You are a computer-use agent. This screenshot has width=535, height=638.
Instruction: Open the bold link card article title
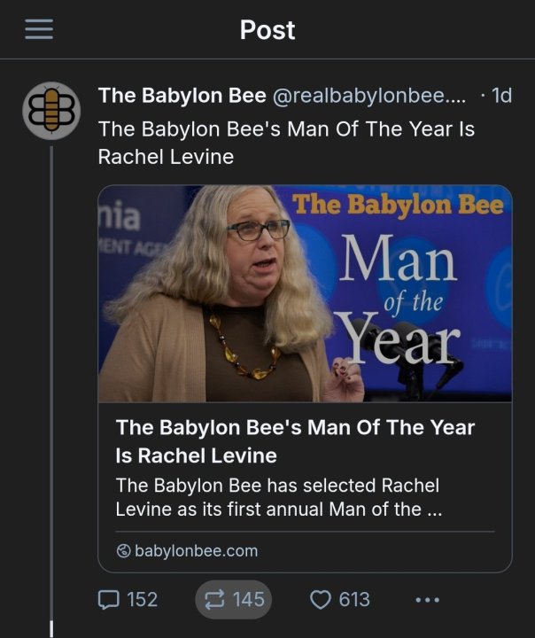click(x=295, y=441)
